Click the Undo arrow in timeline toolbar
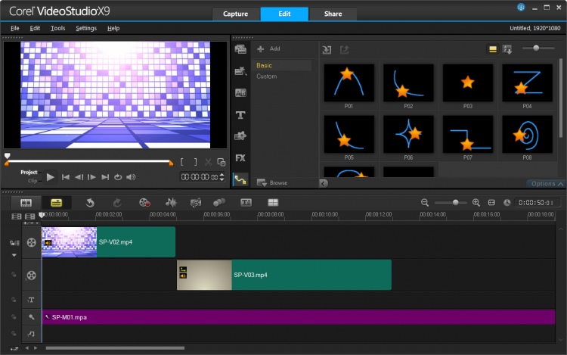The width and height of the screenshot is (567, 355). pos(89,203)
